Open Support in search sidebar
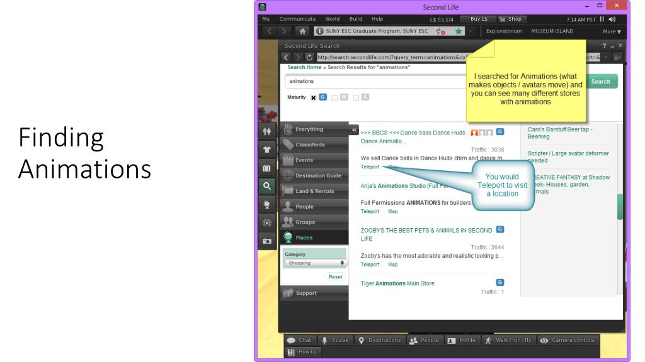 click(x=314, y=293)
